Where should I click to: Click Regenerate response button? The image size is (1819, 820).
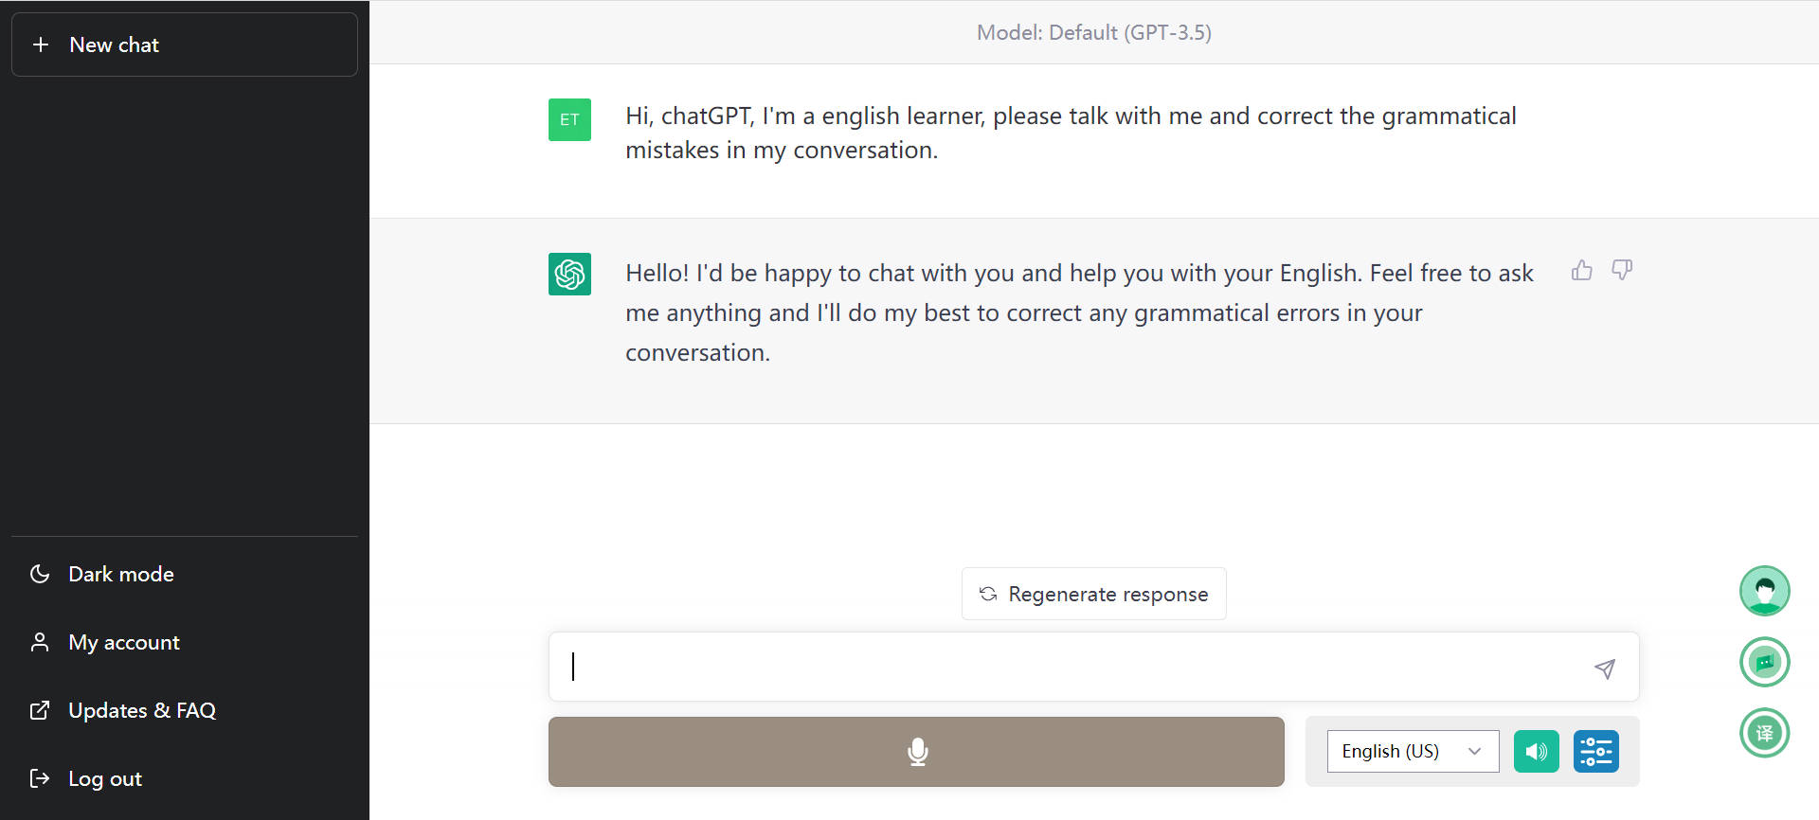coord(1093,594)
